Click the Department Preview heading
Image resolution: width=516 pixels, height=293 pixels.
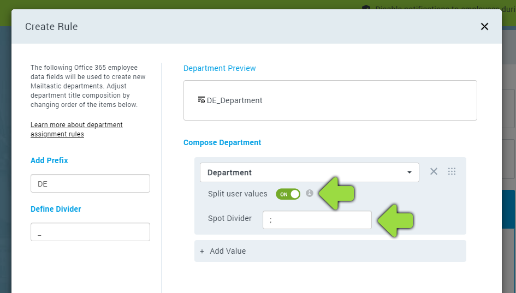point(220,68)
